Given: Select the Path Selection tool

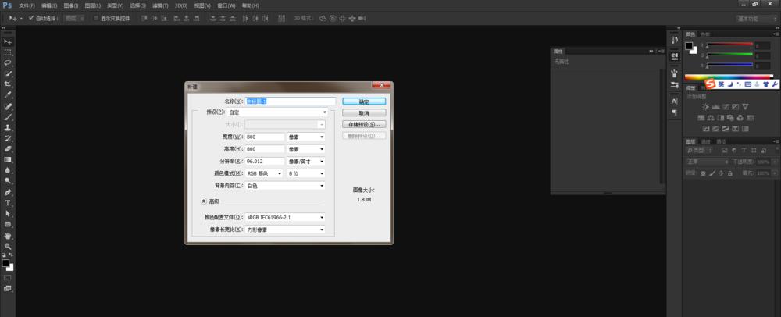Looking at the screenshot, I should tap(8, 213).
